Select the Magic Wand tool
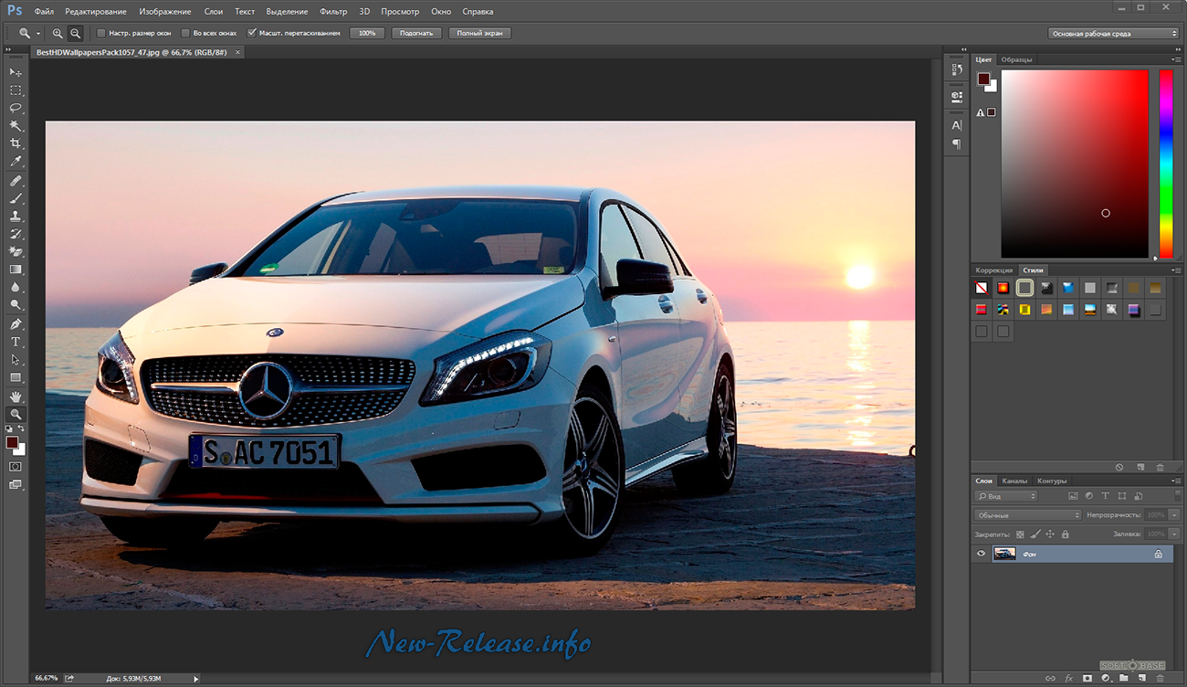 point(16,125)
